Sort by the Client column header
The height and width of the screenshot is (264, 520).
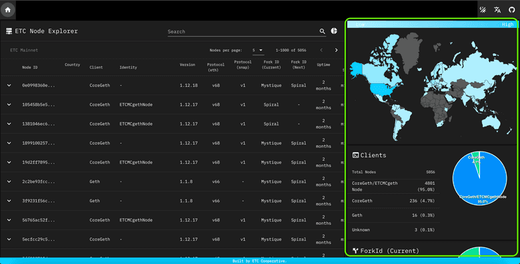pos(96,67)
